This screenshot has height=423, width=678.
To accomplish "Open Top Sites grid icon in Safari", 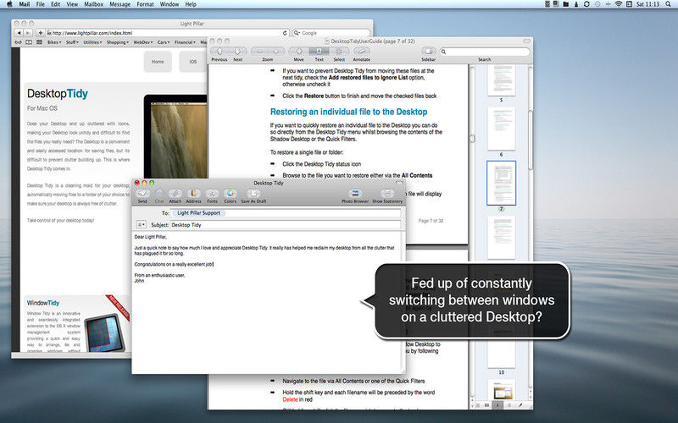I will pyautogui.click(x=39, y=42).
